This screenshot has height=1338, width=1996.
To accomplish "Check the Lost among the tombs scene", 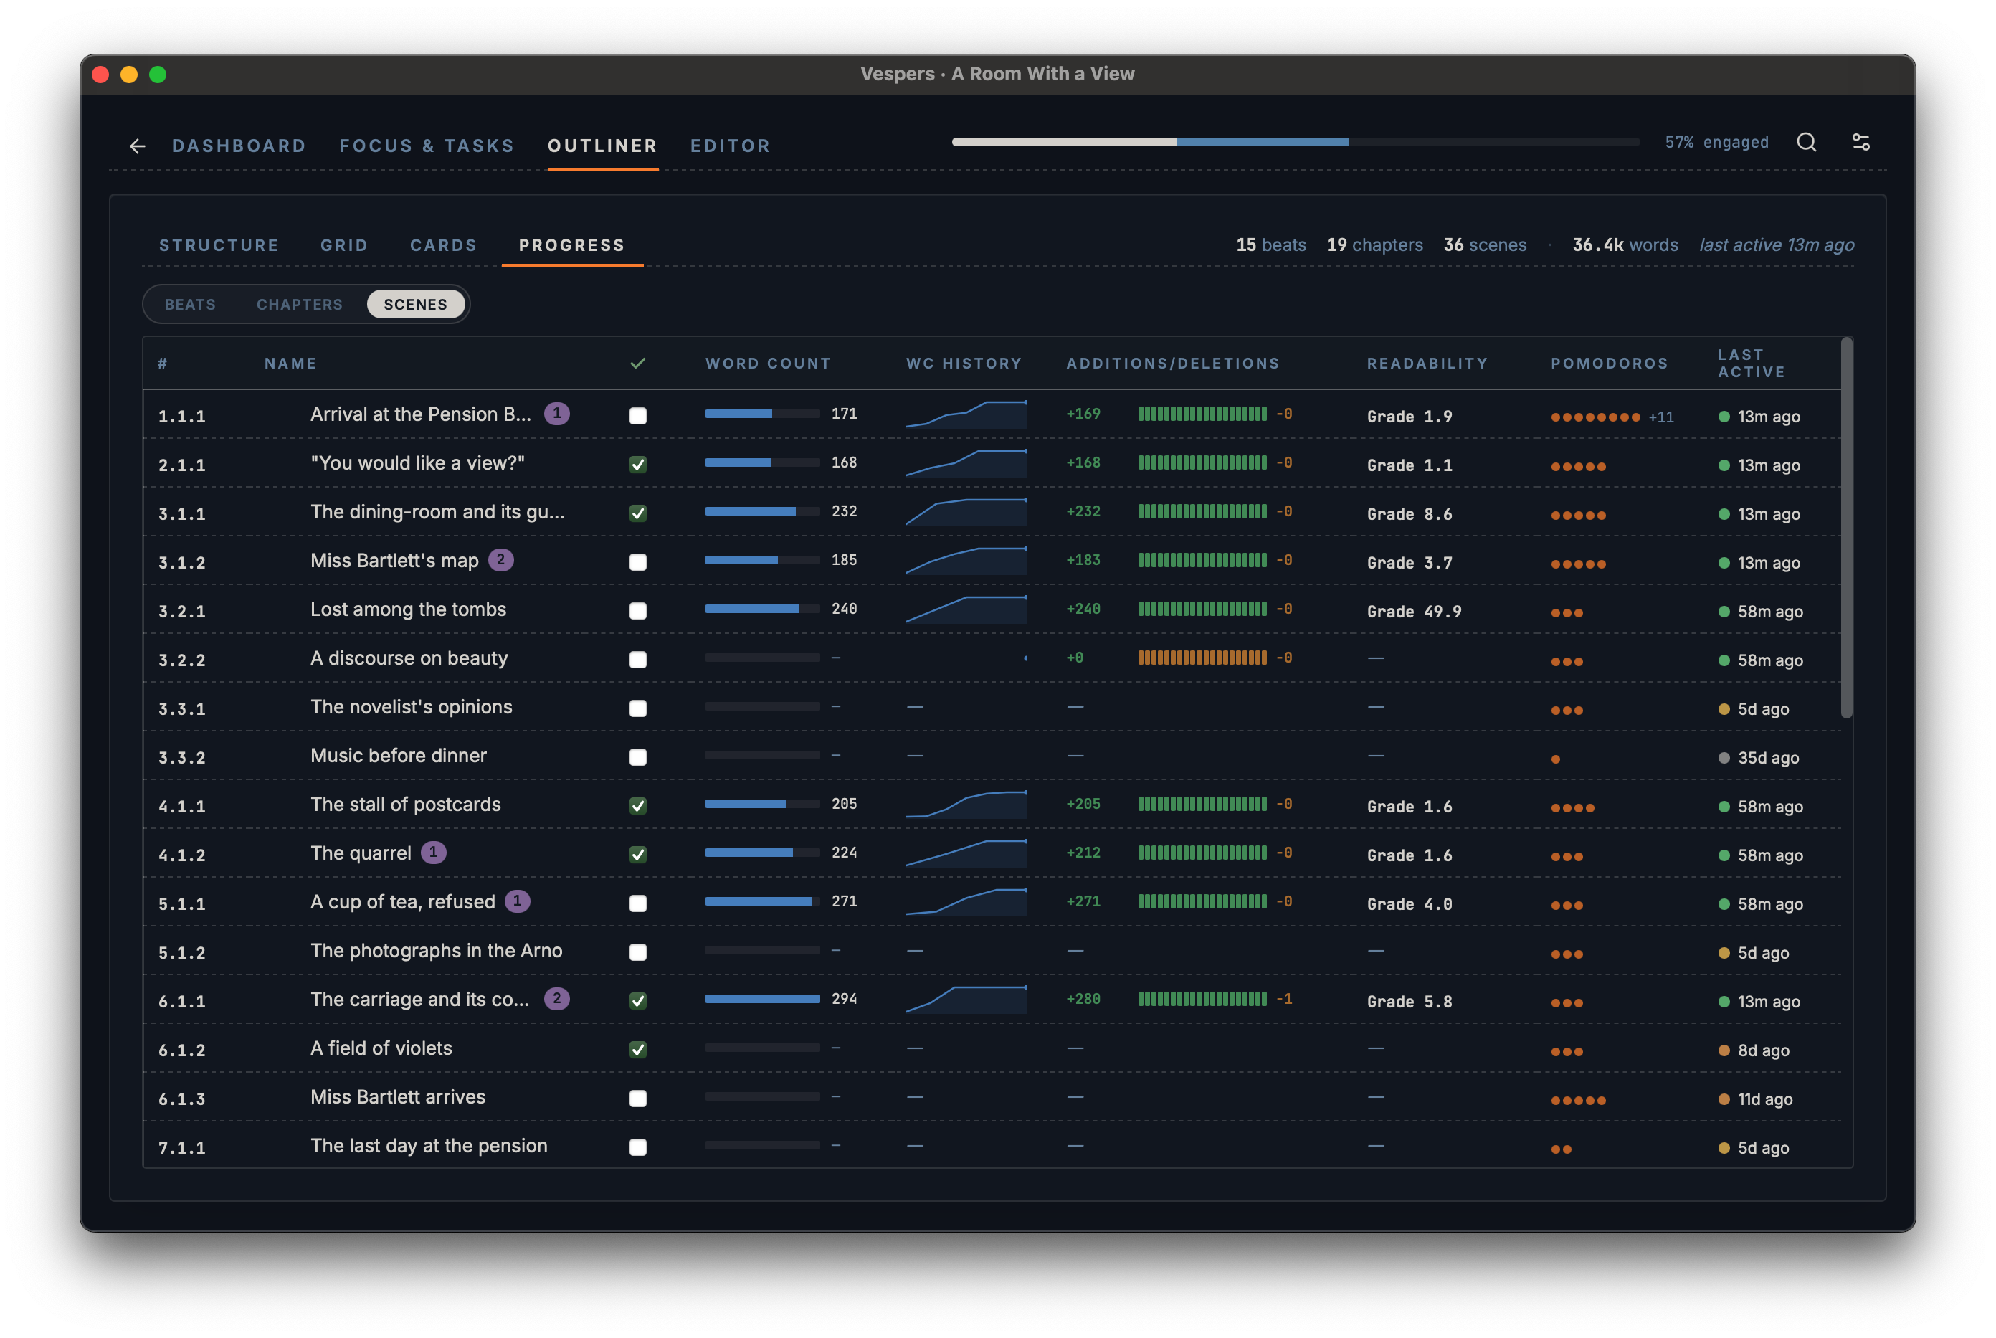I will [638, 611].
